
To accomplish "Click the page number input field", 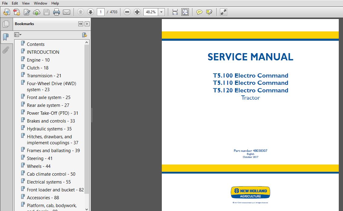I will pos(101,12).
